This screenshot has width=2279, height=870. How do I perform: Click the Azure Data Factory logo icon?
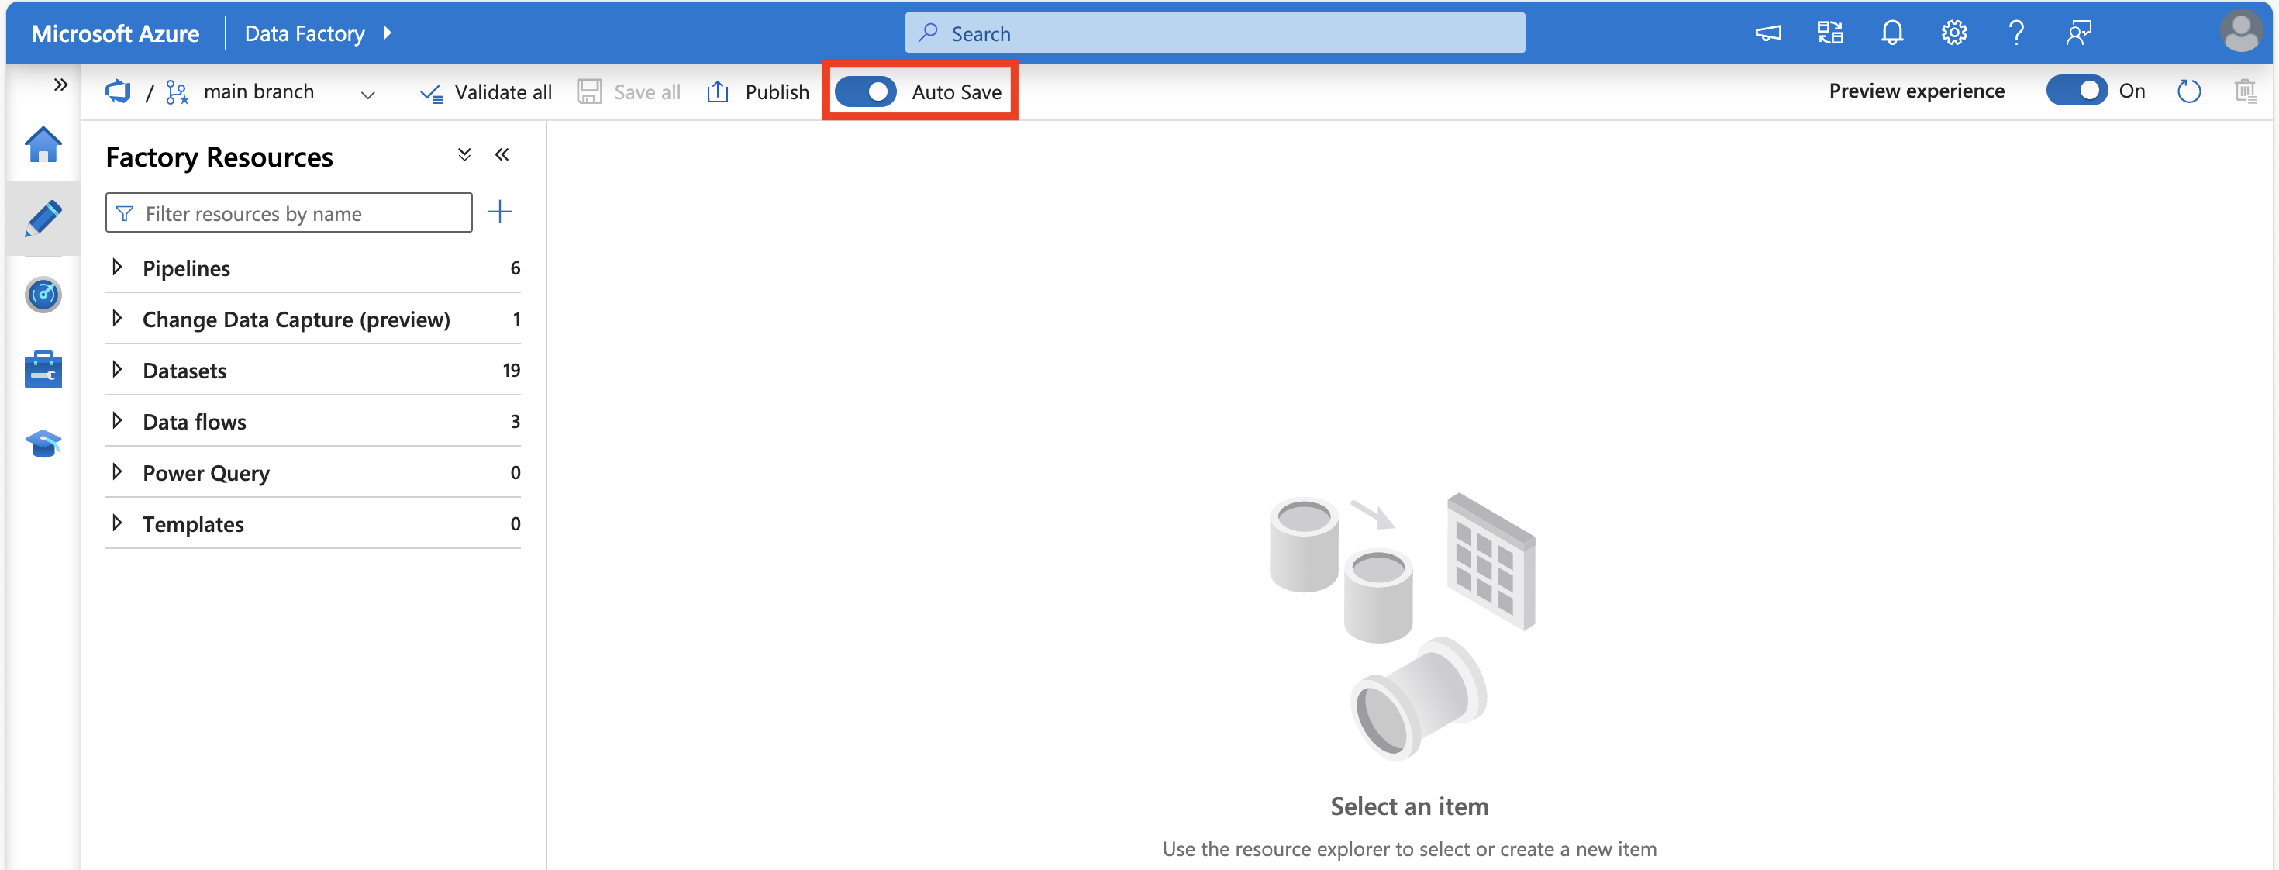tap(121, 90)
